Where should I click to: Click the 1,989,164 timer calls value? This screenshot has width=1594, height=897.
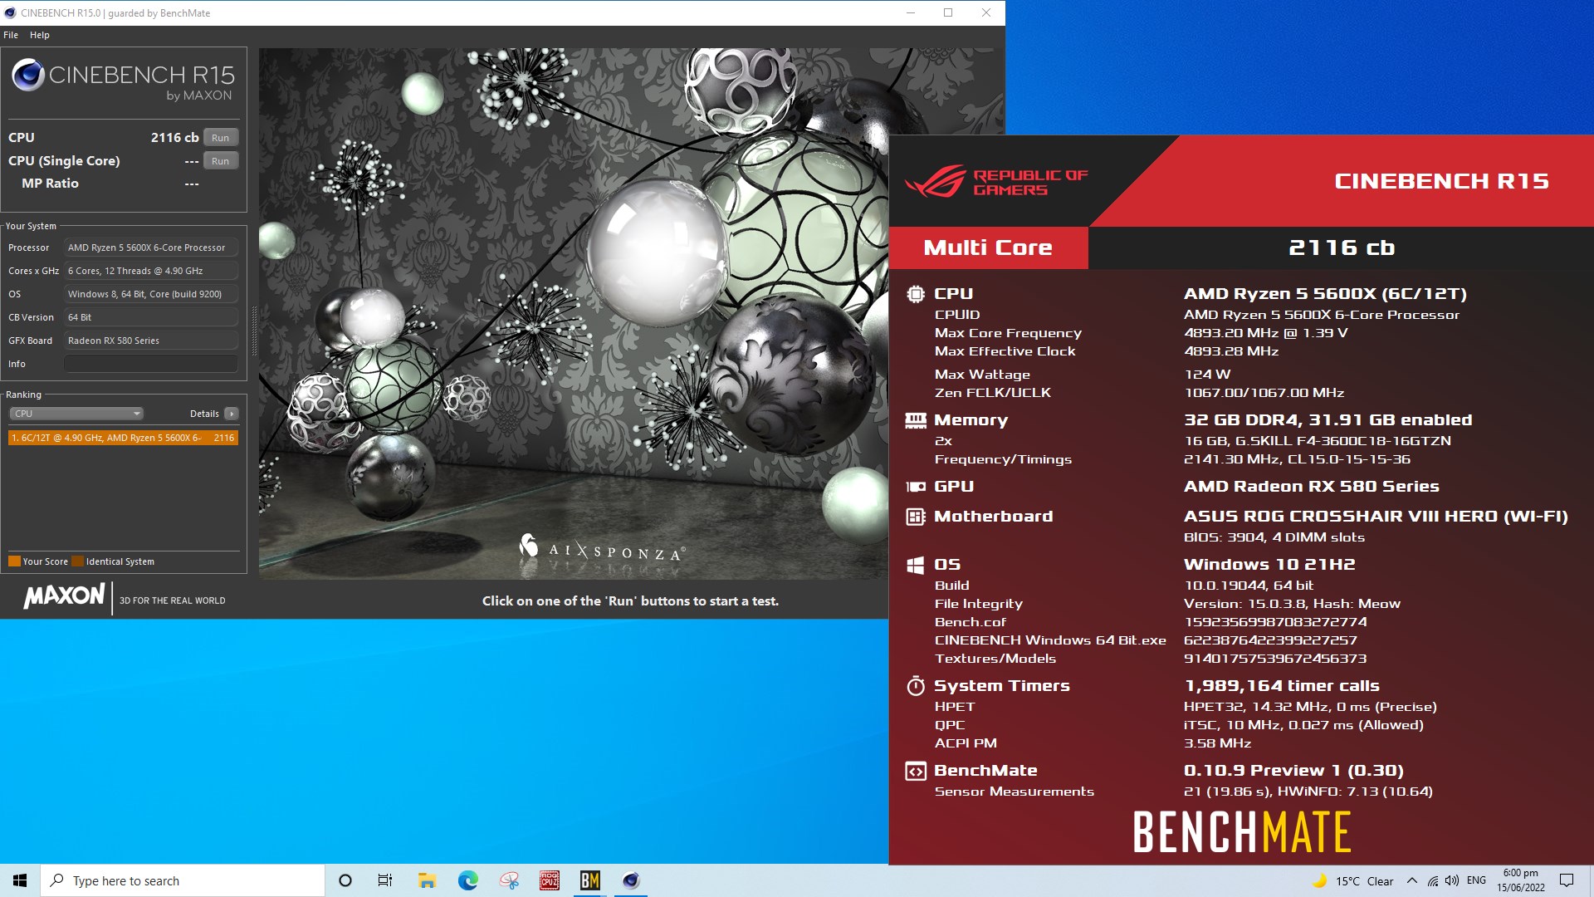(x=1282, y=686)
